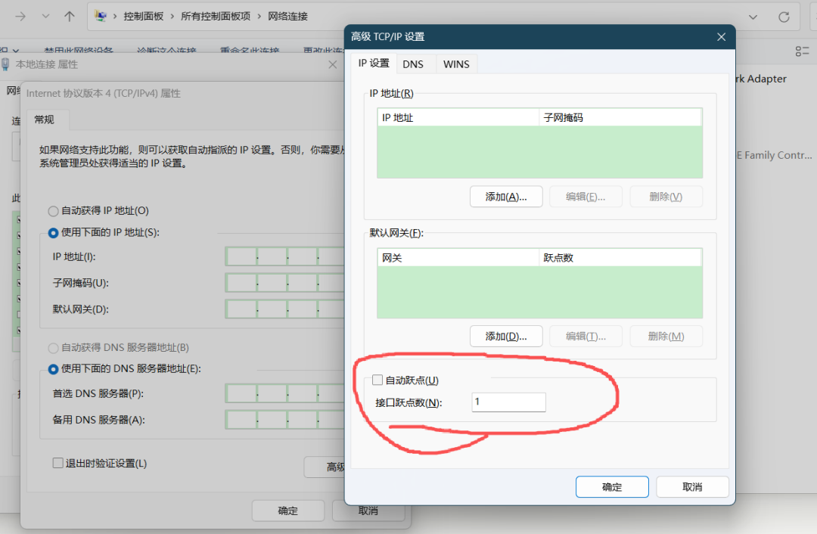Click the refresh icon in address bar
The height and width of the screenshot is (534, 817).
(784, 17)
